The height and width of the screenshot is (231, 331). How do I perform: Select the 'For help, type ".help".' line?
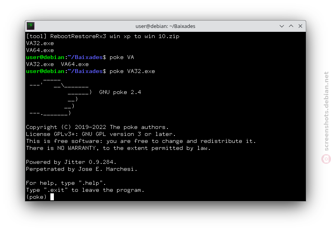click(66, 183)
